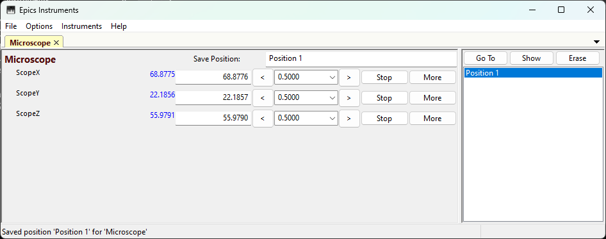Open More options for ScopeY
Screen dimensions: 606x239
pyautogui.click(x=432, y=98)
